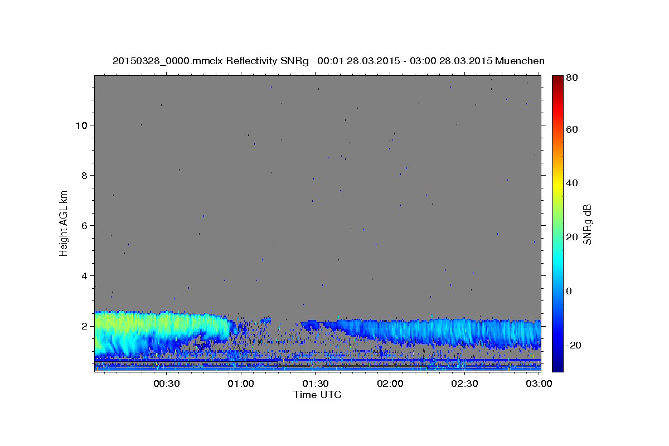Click the height axis value '8'
Viewport: 669px width, 446px height.
(84, 176)
